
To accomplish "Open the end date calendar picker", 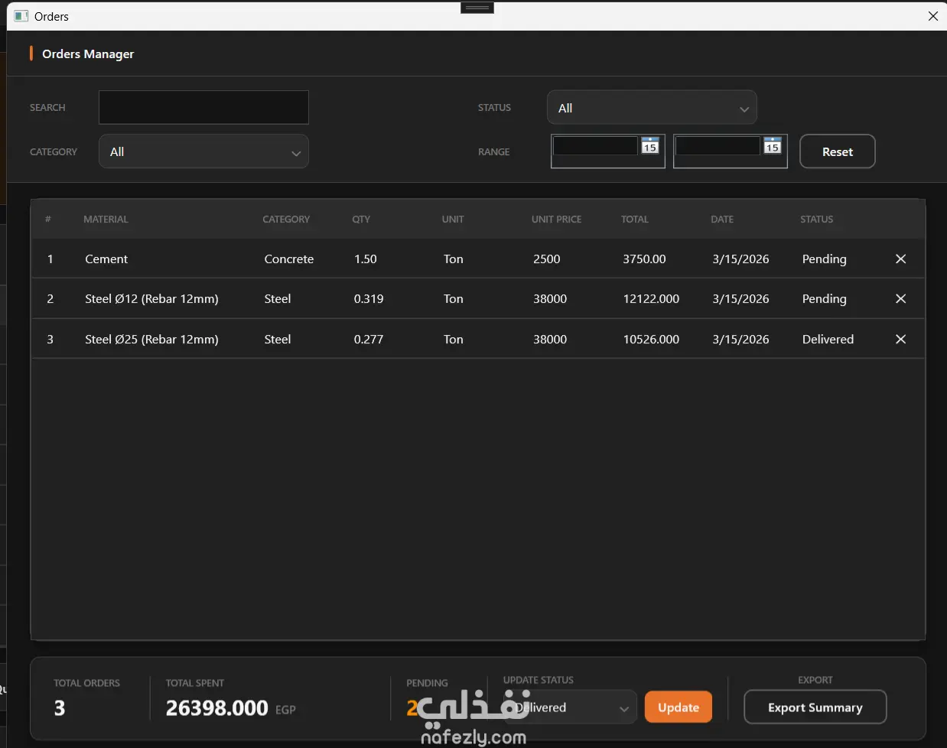I will (x=773, y=146).
